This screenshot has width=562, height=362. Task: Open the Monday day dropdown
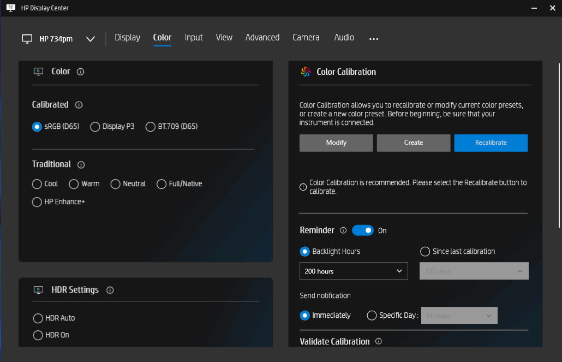[x=459, y=316]
